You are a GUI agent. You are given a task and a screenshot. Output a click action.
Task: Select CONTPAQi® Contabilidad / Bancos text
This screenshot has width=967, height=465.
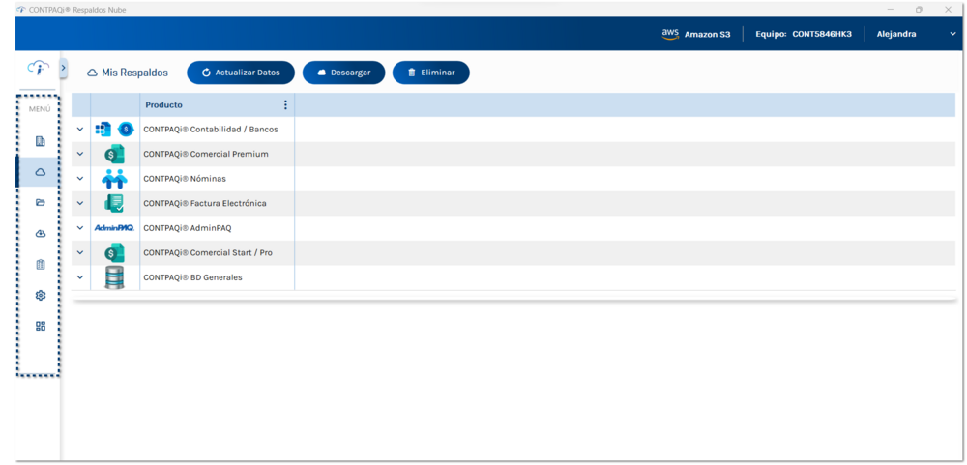[211, 130]
